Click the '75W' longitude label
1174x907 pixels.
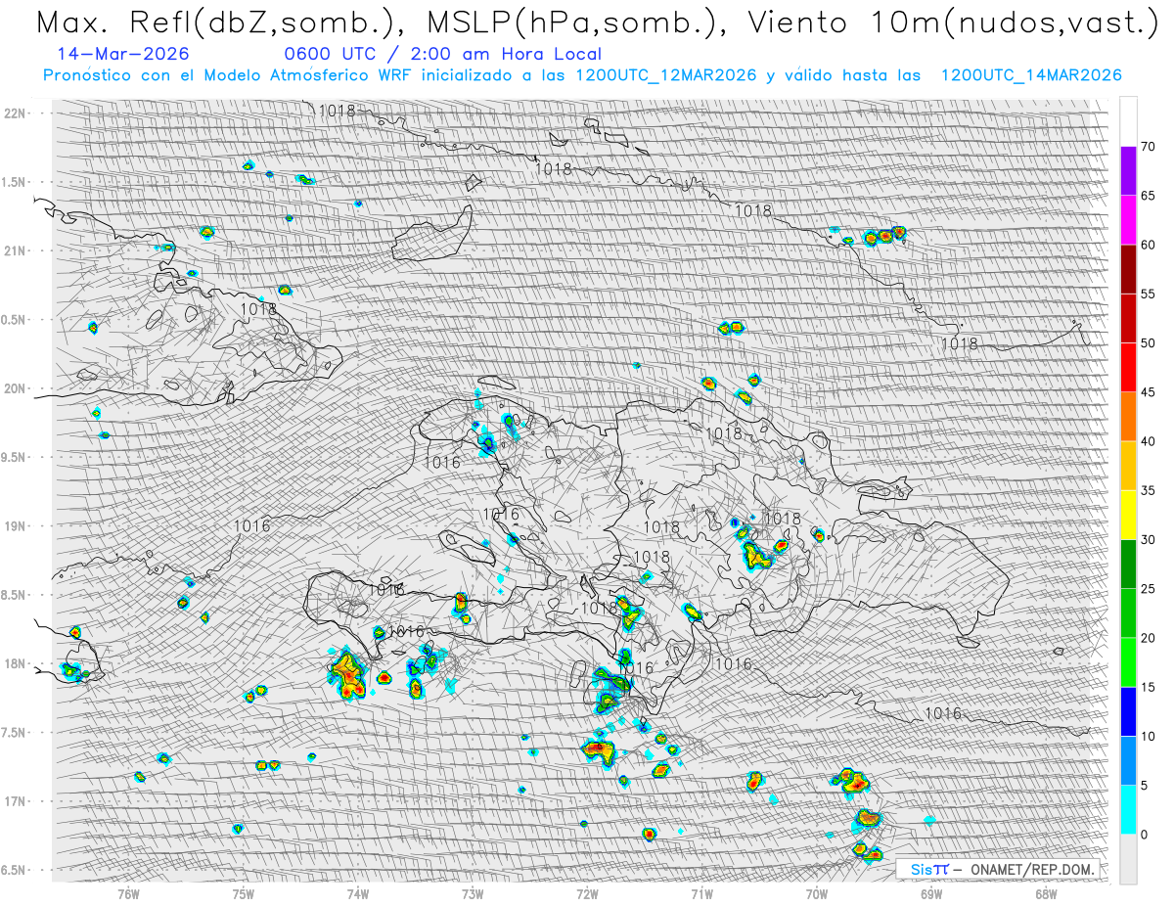(243, 894)
